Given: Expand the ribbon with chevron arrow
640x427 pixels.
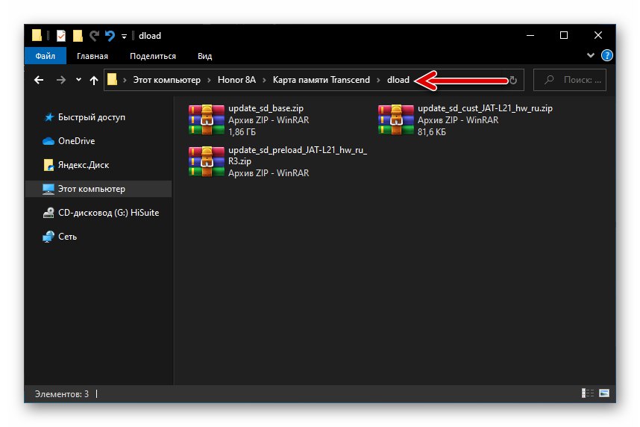Looking at the screenshot, I should coord(590,55).
